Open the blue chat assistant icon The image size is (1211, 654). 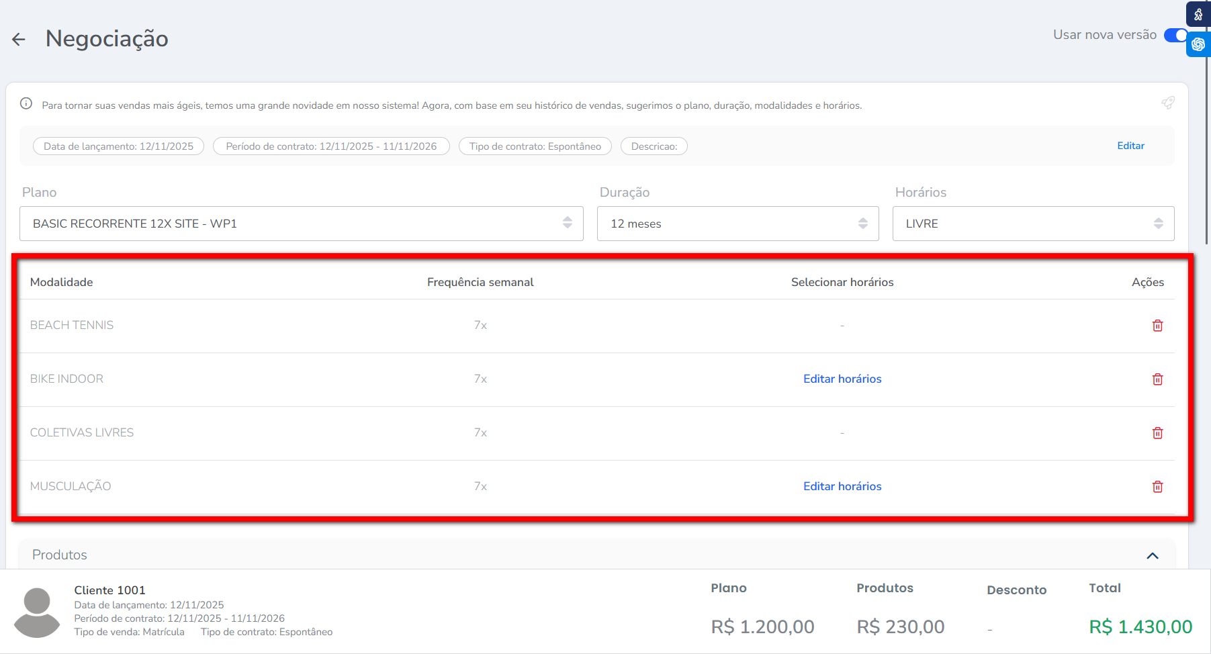tap(1198, 44)
